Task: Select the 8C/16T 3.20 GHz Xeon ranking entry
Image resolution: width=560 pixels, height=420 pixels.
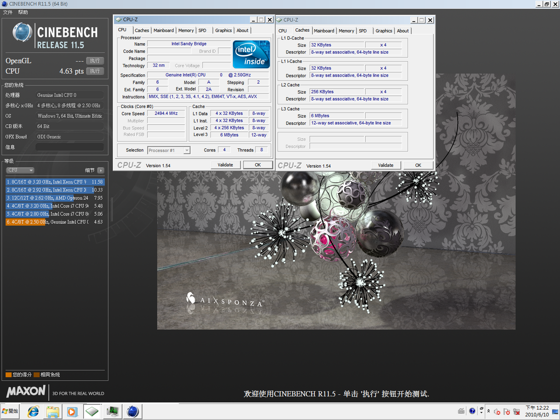Action: point(55,182)
